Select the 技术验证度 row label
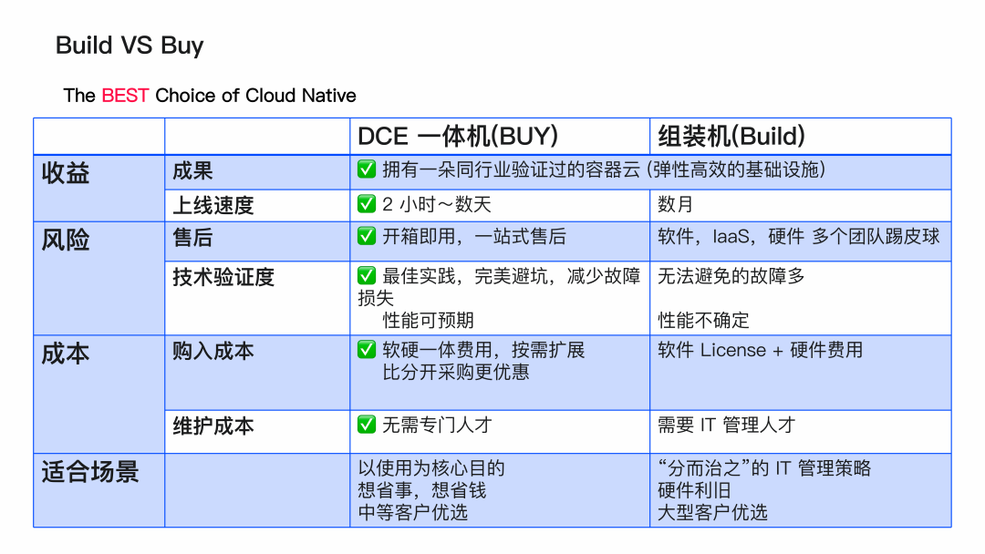Screen dimensions: 985x554 click(x=223, y=277)
